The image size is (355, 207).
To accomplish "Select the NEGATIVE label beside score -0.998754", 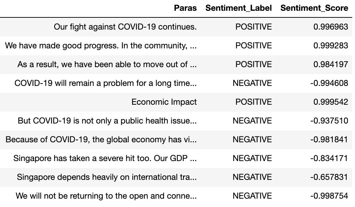I will point(252,196).
